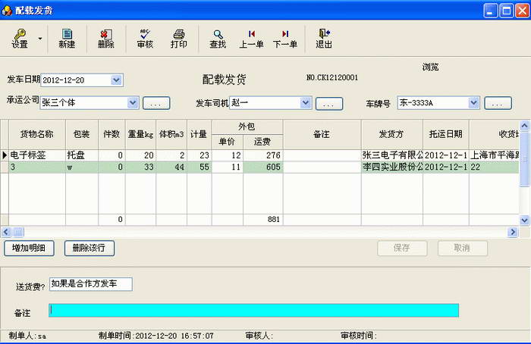531x344 pixels.
Task: Click the 运费 cell showing 605
Action: [262, 167]
